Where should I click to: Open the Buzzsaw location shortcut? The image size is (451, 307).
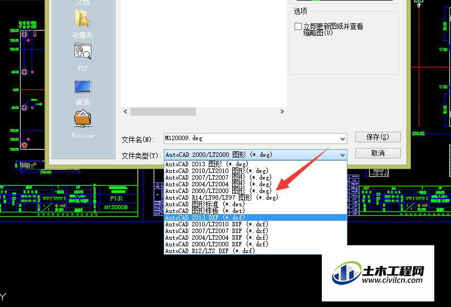tap(83, 124)
